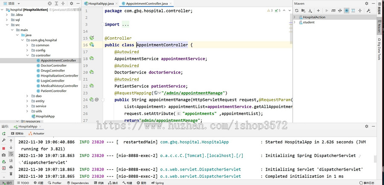
Task: Toggle soft-wrap in console
Action: [11, 154]
